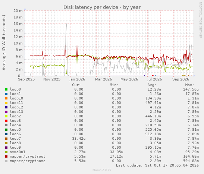Click the crypthome max value 594.83m
Viewport: 204px width, 174px height.
[191, 161]
